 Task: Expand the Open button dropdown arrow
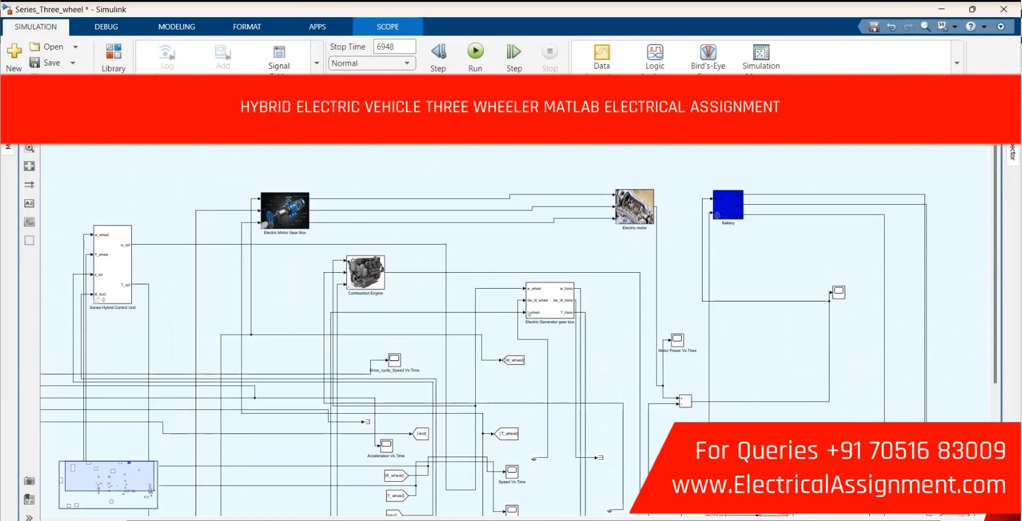click(x=75, y=47)
